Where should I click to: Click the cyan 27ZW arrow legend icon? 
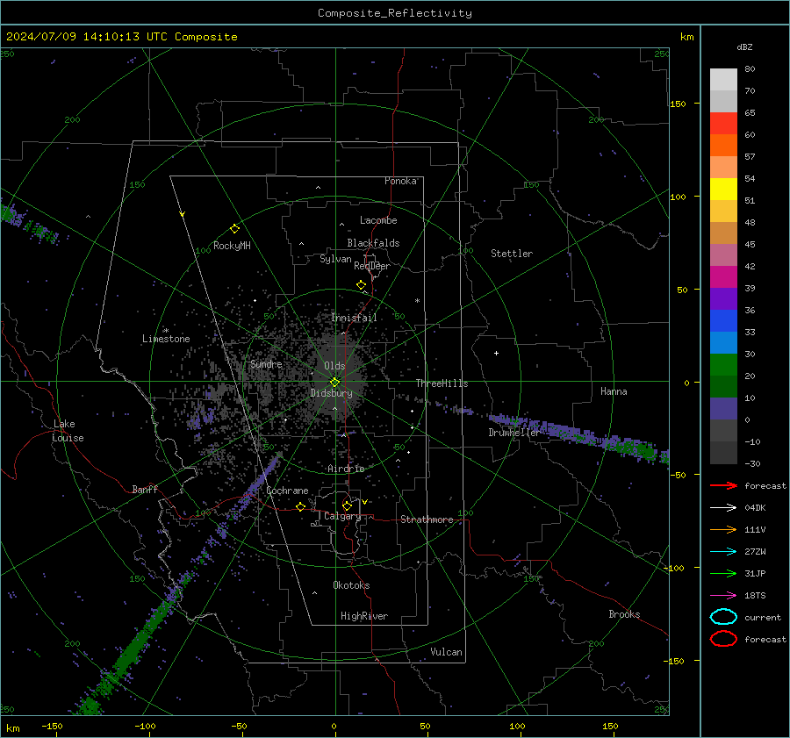click(723, 552)
